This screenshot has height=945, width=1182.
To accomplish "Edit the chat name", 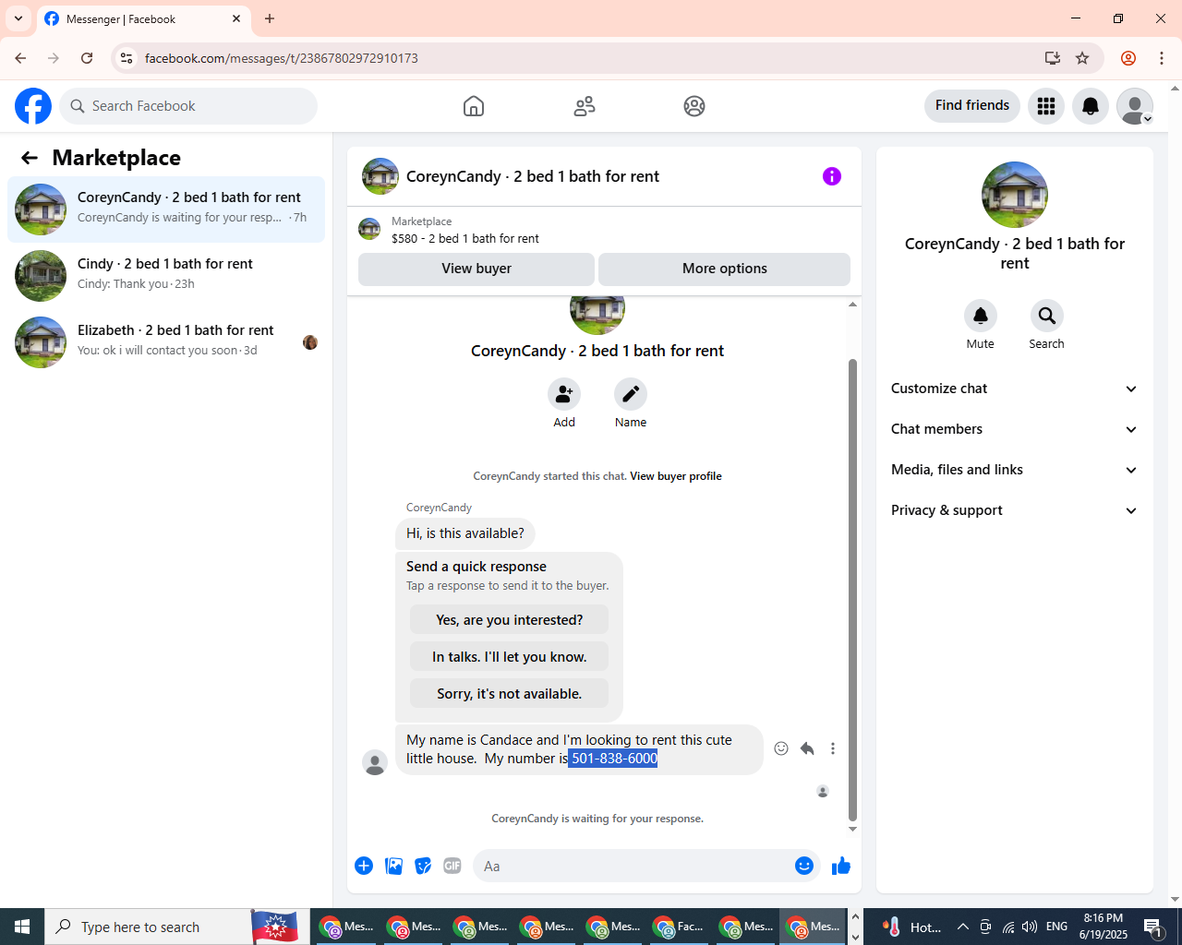I will (x=631, y=394).
